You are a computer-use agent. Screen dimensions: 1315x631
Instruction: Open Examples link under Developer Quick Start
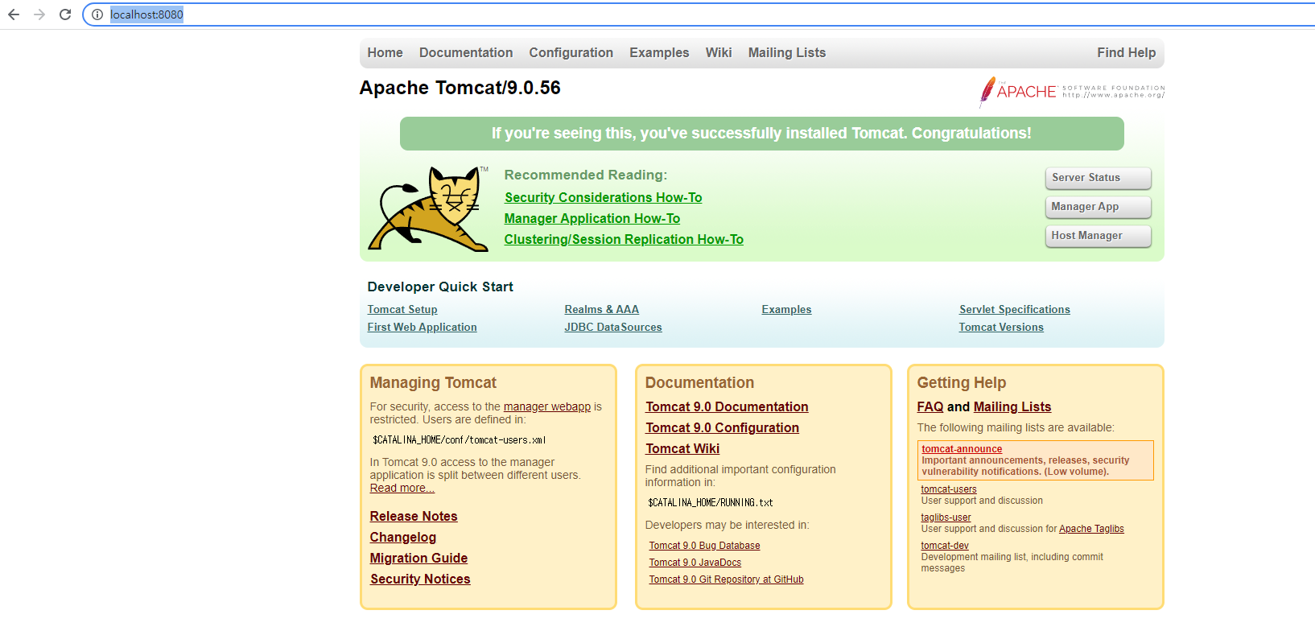[786, 309]
